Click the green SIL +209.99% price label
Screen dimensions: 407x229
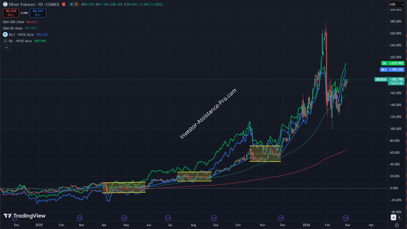point(393,63)
